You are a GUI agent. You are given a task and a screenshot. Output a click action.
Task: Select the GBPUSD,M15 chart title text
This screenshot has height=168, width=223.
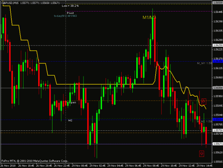point(10,3)
